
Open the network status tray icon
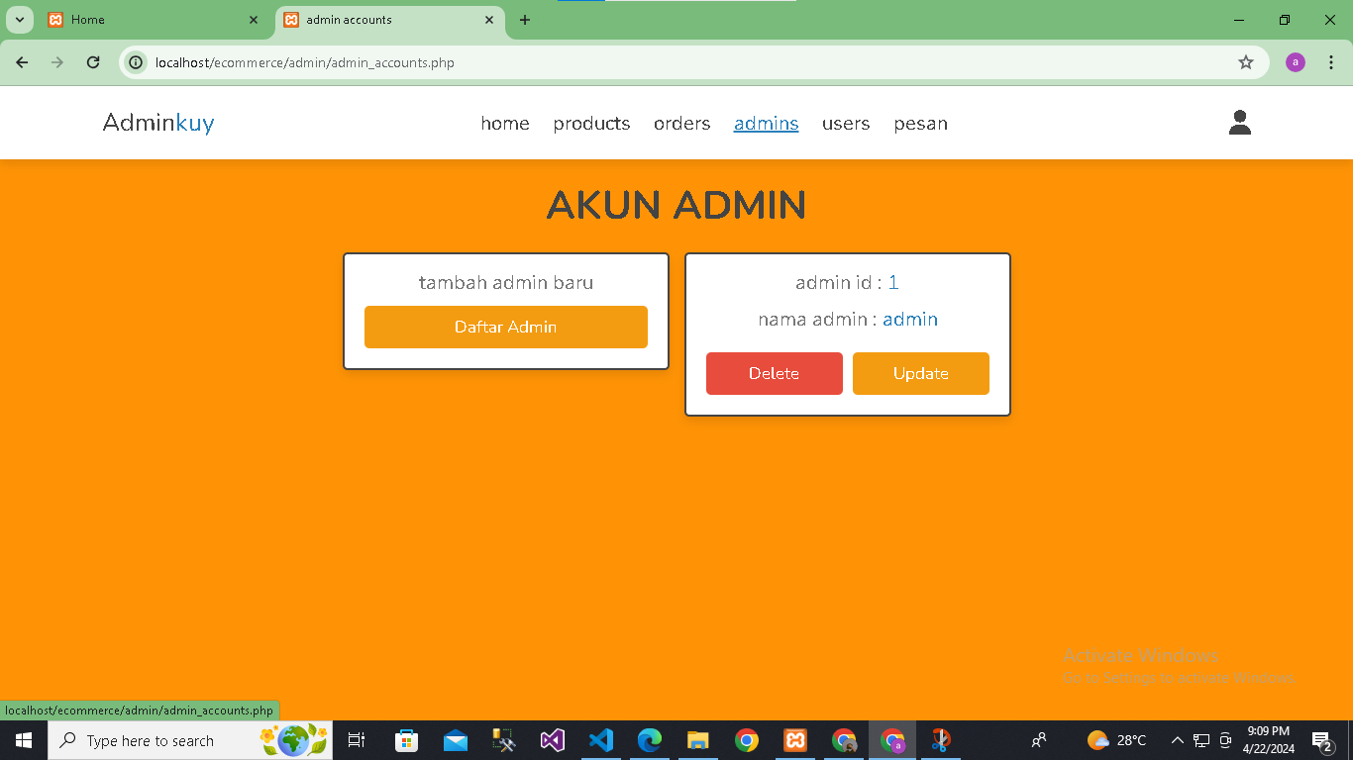coord(1201,740)
